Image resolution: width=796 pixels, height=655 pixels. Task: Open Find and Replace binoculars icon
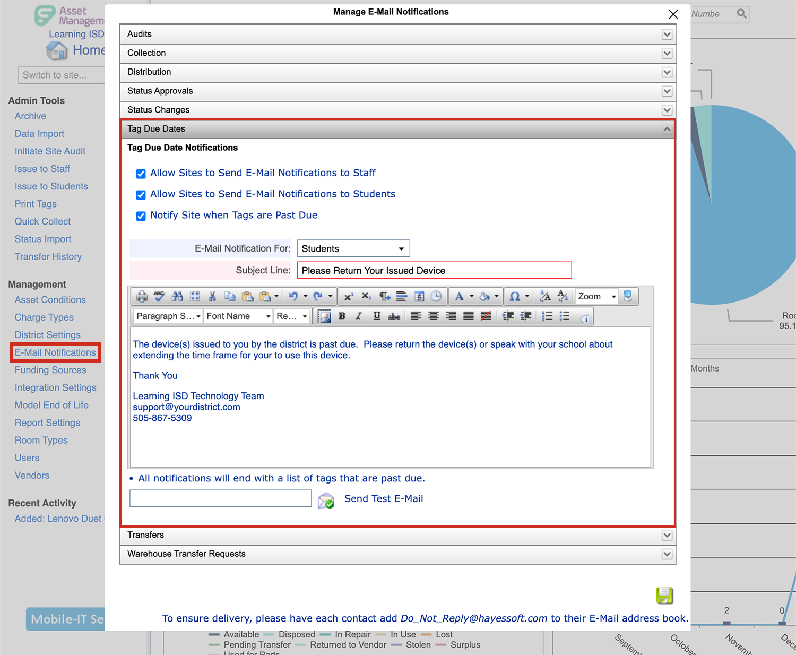coord(177,296)
